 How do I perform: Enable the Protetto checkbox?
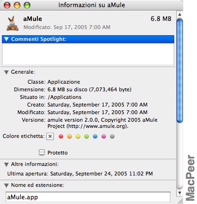click(x=42, y=152)
